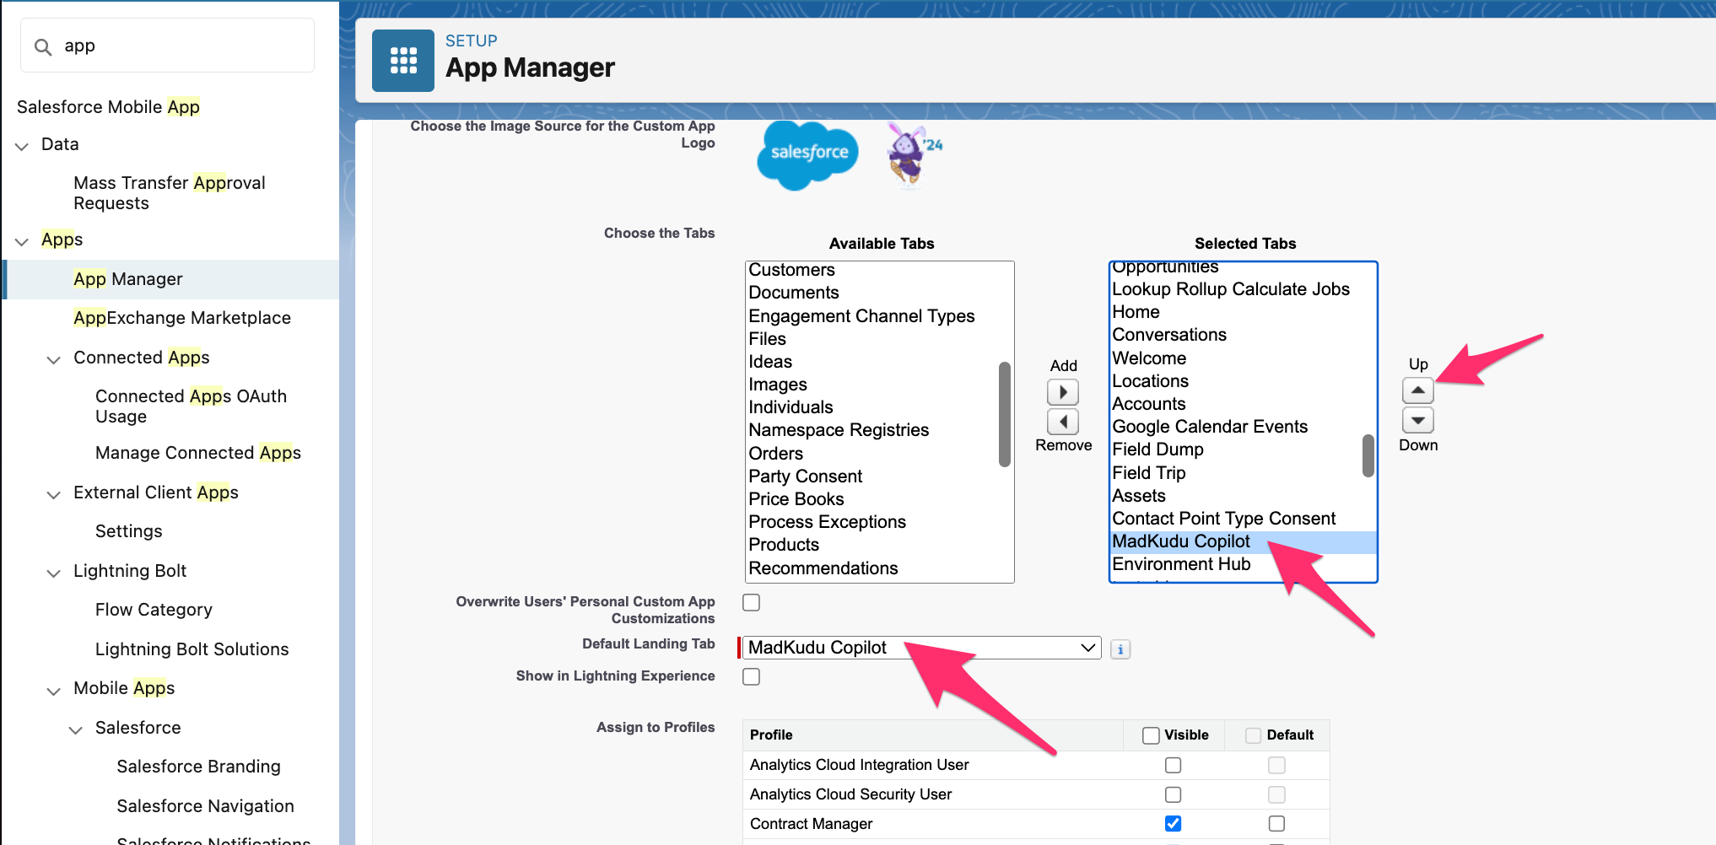Open Salesforce Mobile App setup item
This screenshot has width=1716, height=845.
[x=108, y=107]
